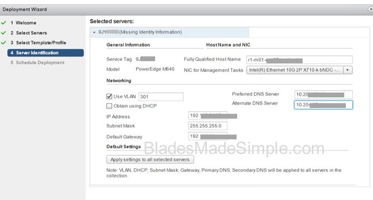The height and width of the screenshot is (200, 373).
Task: Click the Preferred DNS Server field
Action: (323, 95)
